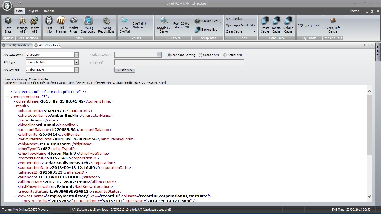Click the Tranquility server status text

(26, 210)
